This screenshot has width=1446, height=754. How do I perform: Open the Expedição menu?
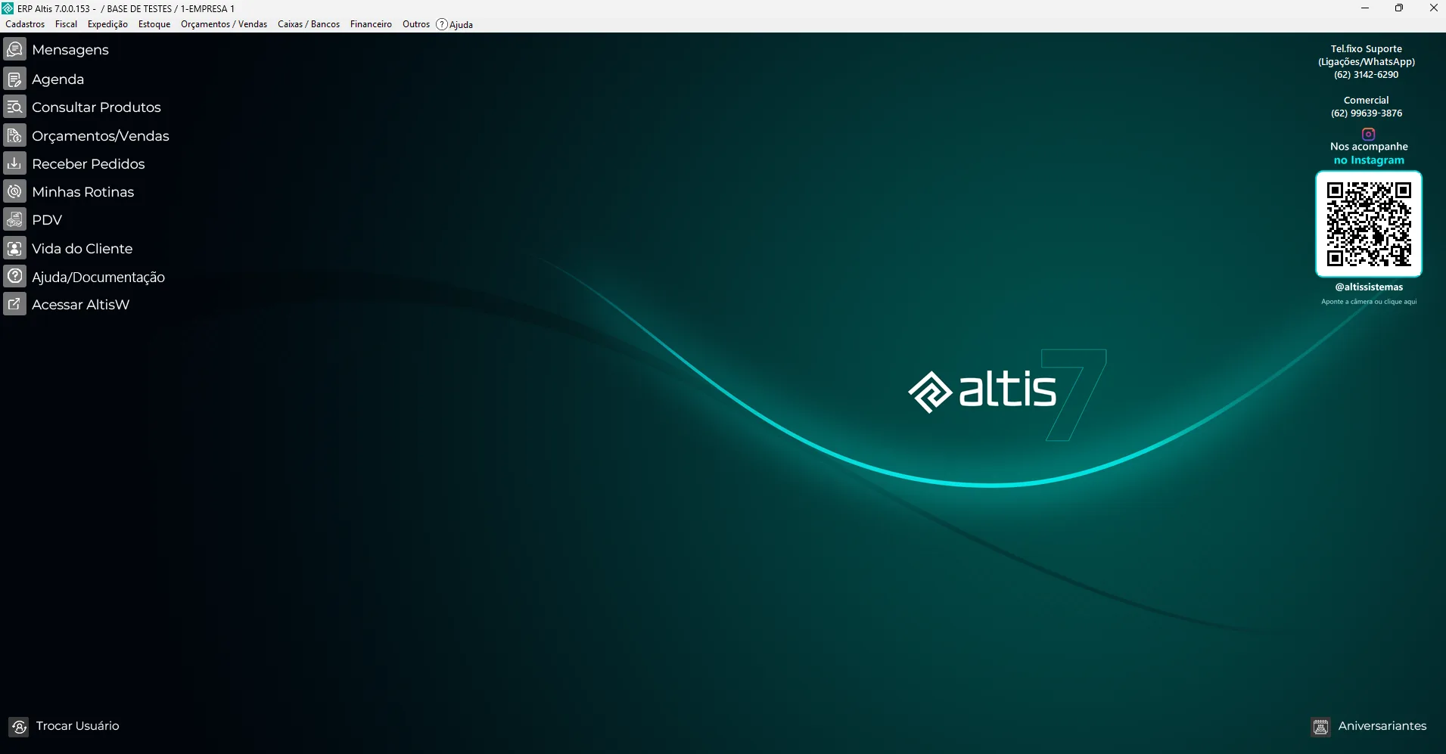click(107, 24)
